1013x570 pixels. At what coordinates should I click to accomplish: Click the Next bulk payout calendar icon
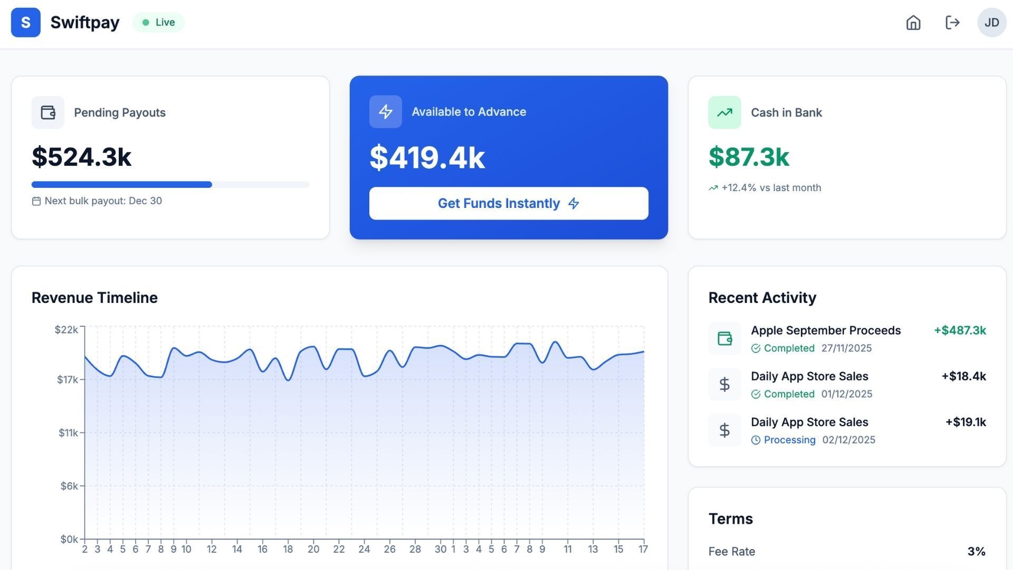(36, 201)
